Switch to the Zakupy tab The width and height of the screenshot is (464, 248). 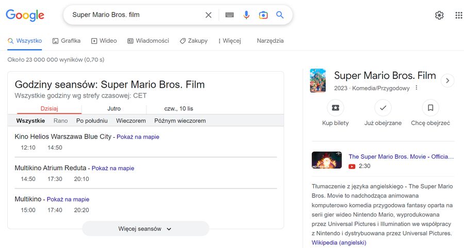[193, 41]
